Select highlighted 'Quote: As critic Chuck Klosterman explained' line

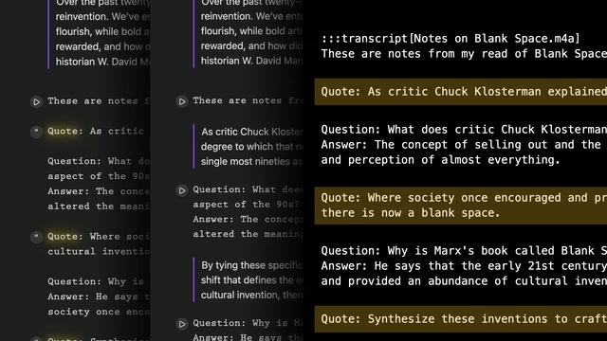[461, 92]
